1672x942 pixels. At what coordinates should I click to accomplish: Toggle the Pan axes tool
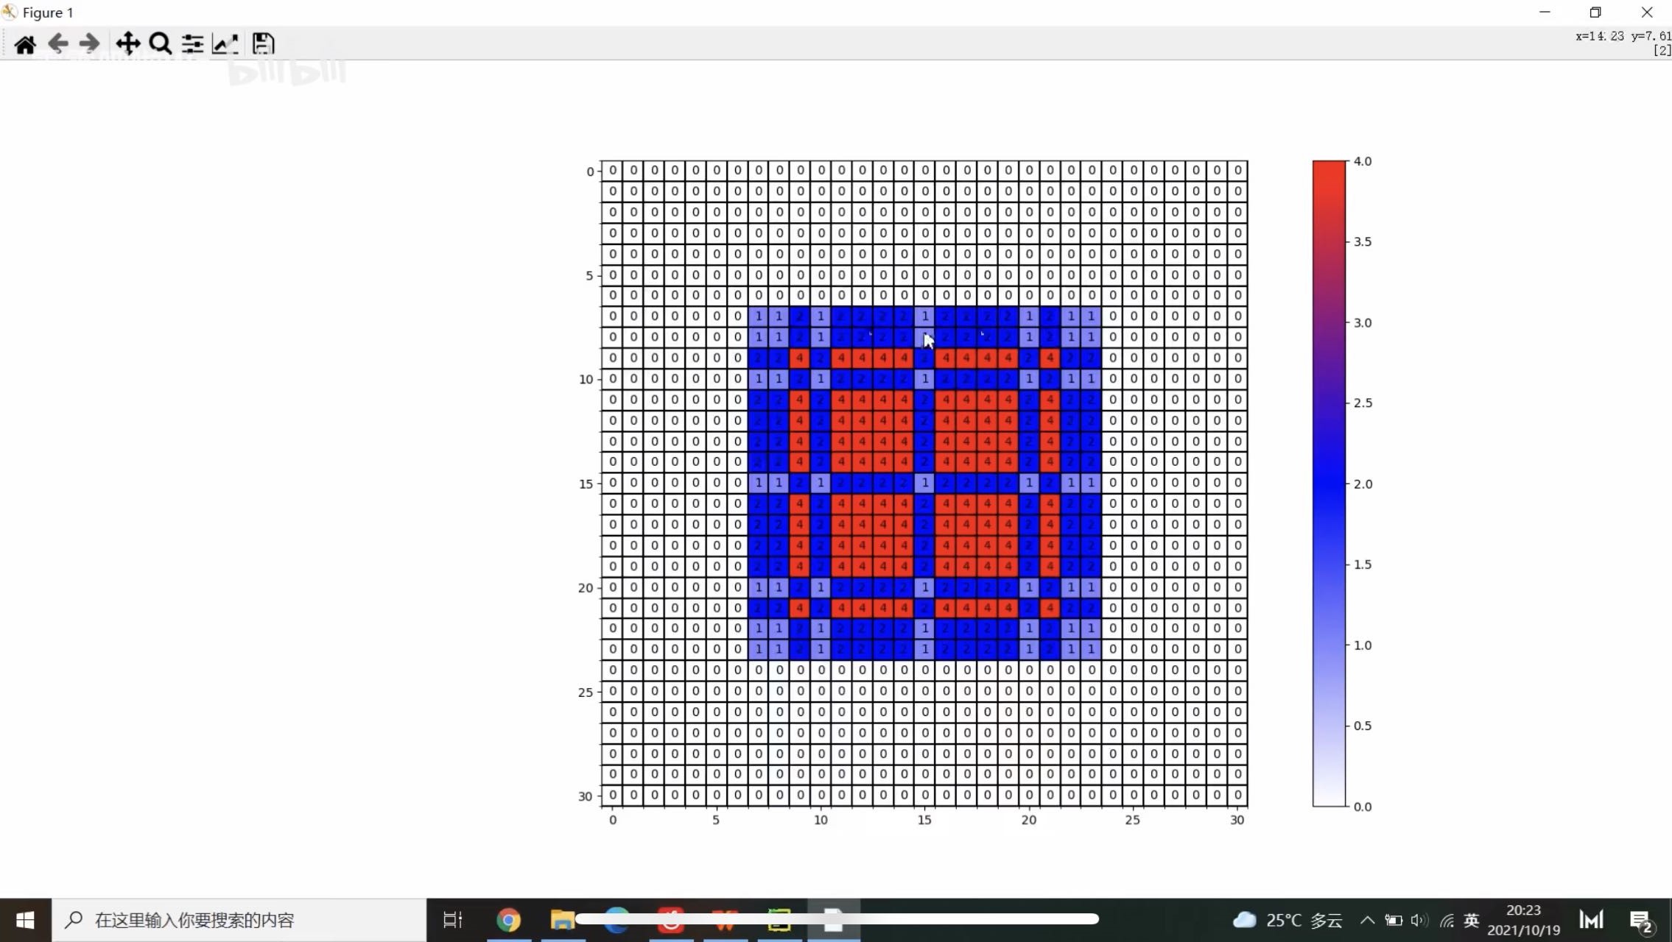point(127,44)
